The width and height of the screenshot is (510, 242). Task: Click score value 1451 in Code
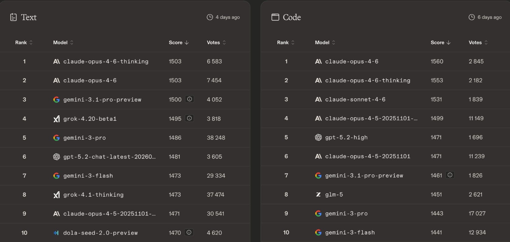coord(436,195)
